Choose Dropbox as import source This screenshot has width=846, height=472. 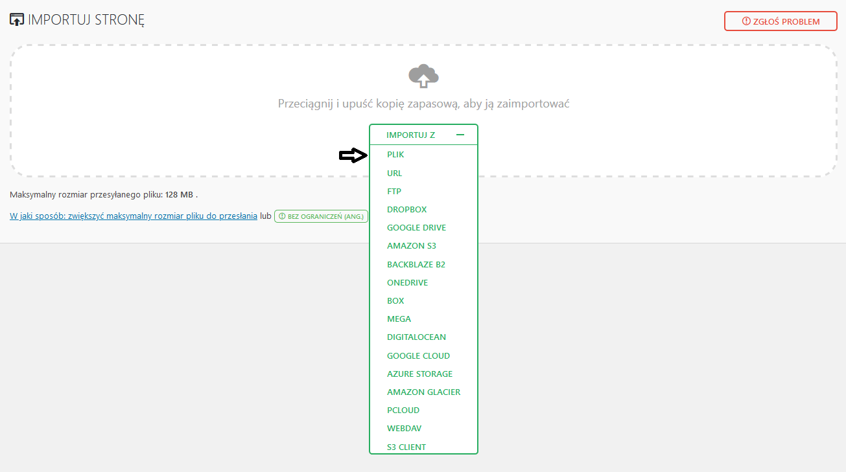coord(406,210)
